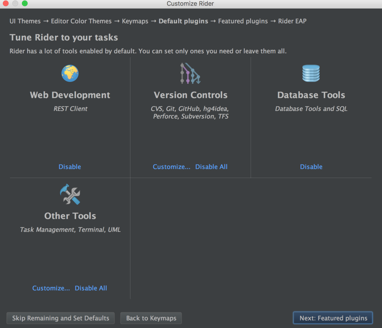Select Editor Color Themes breadcrumb step

tap(81, 21)
